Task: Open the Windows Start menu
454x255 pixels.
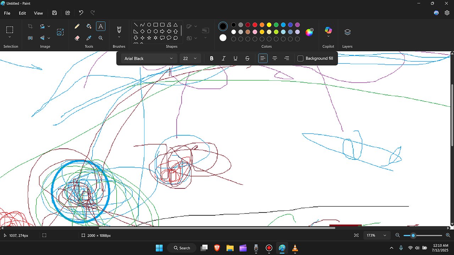Action: click(x=159, y=248)
